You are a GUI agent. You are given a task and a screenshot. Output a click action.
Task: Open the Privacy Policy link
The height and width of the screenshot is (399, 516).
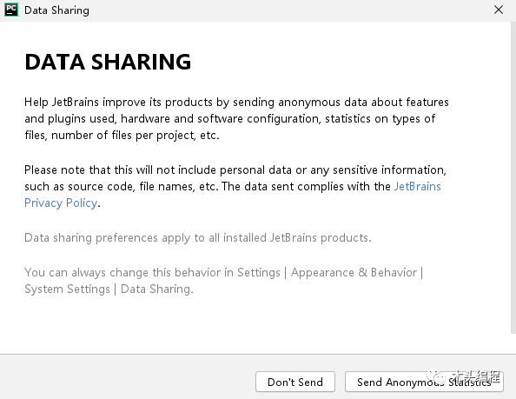coord(61,203)
